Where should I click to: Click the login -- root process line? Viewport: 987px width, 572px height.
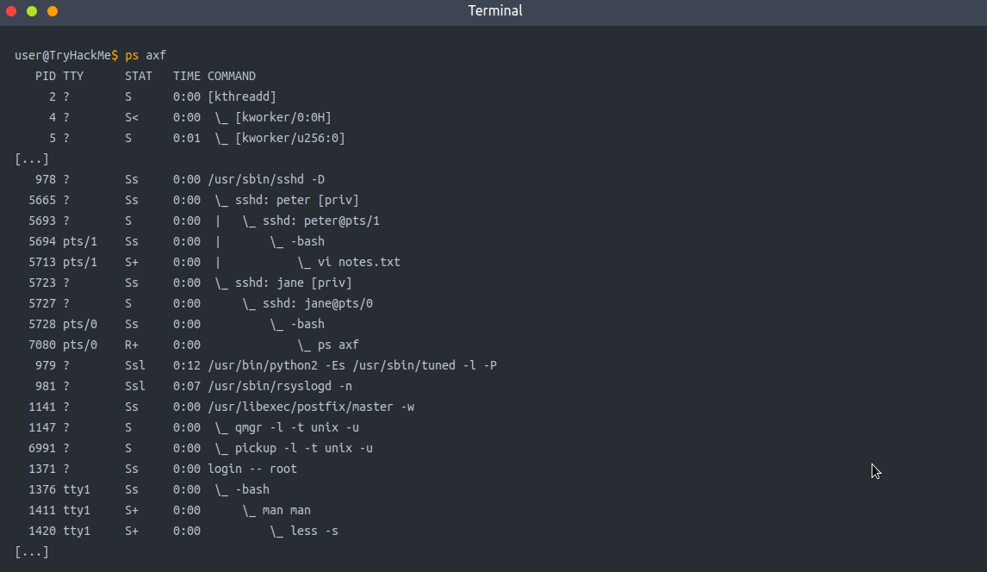pyautogui.click(x=254, y=468)
